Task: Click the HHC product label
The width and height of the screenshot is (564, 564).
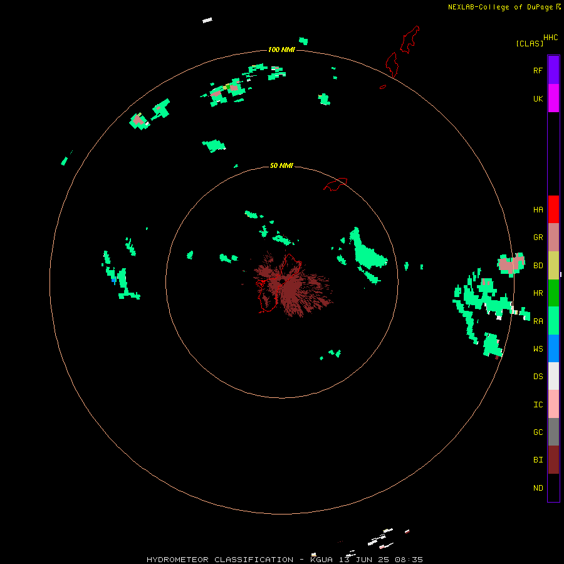Action: (x=551, y=38)
